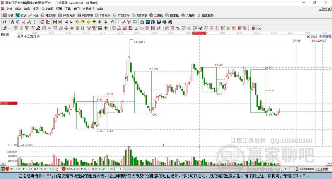The image size is (332, 179).
Task: Toggle the crosshair cursor tool
Action: (118, 22)
